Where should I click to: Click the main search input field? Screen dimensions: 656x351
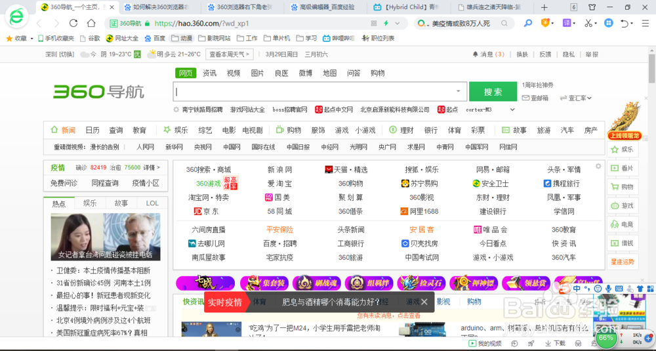(x=320, y=92)
